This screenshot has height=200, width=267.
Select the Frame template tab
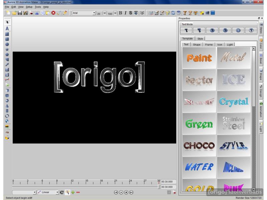[209, 45]
